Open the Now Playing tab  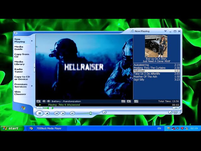pos(22,41)
